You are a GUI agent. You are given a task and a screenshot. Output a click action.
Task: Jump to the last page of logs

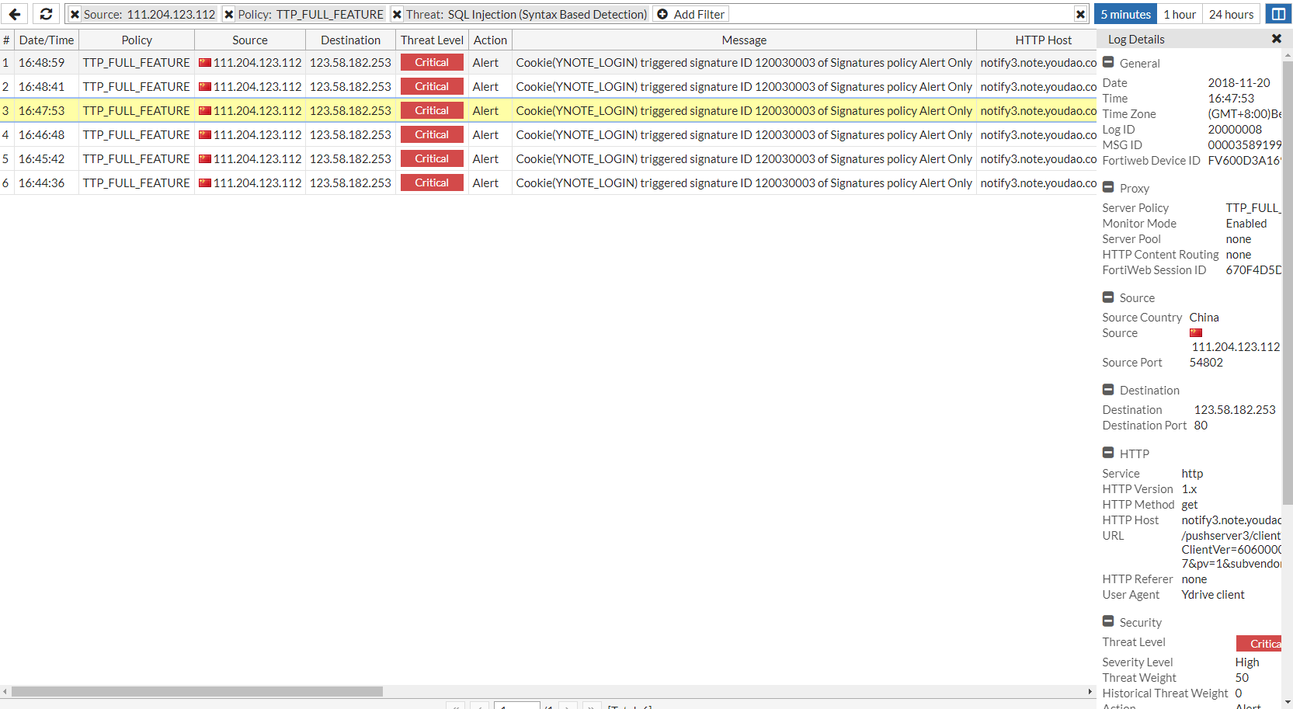(x=592, y=707)
